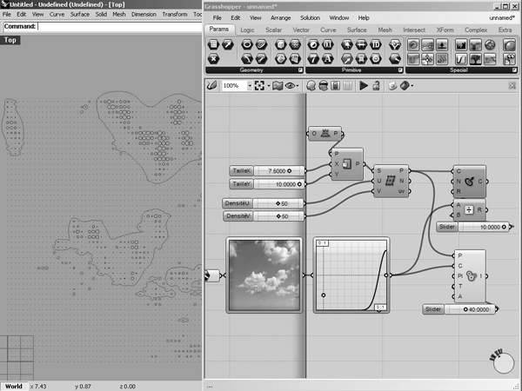Choose the Number '0.1' primitive icon
The width and height of the screenshot is (522, 391).
328,44
